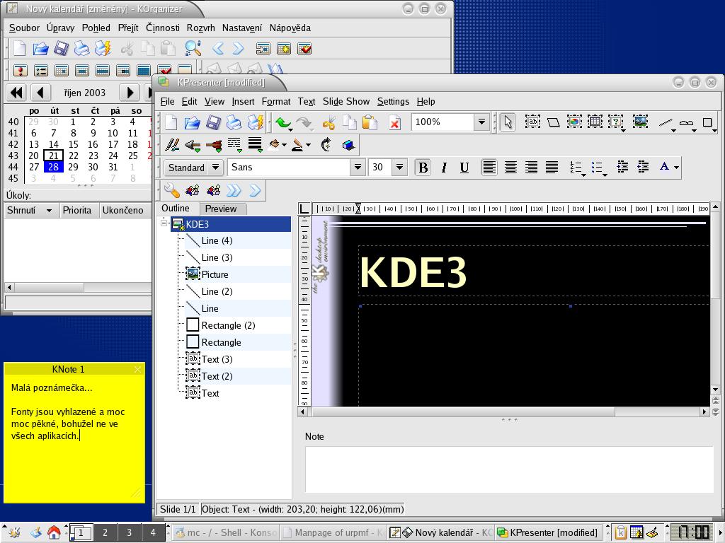Save calendar with KOrganizer floppy icon
The height and width of the screenshot is (543, 725).
(61, 48)
